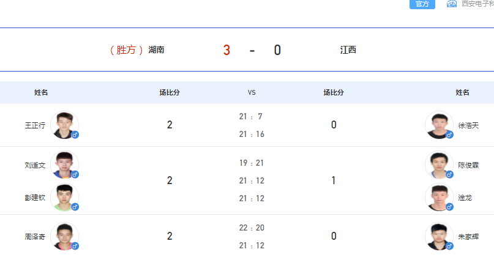Click the gender badge on 朱家辉's photo

449,246
